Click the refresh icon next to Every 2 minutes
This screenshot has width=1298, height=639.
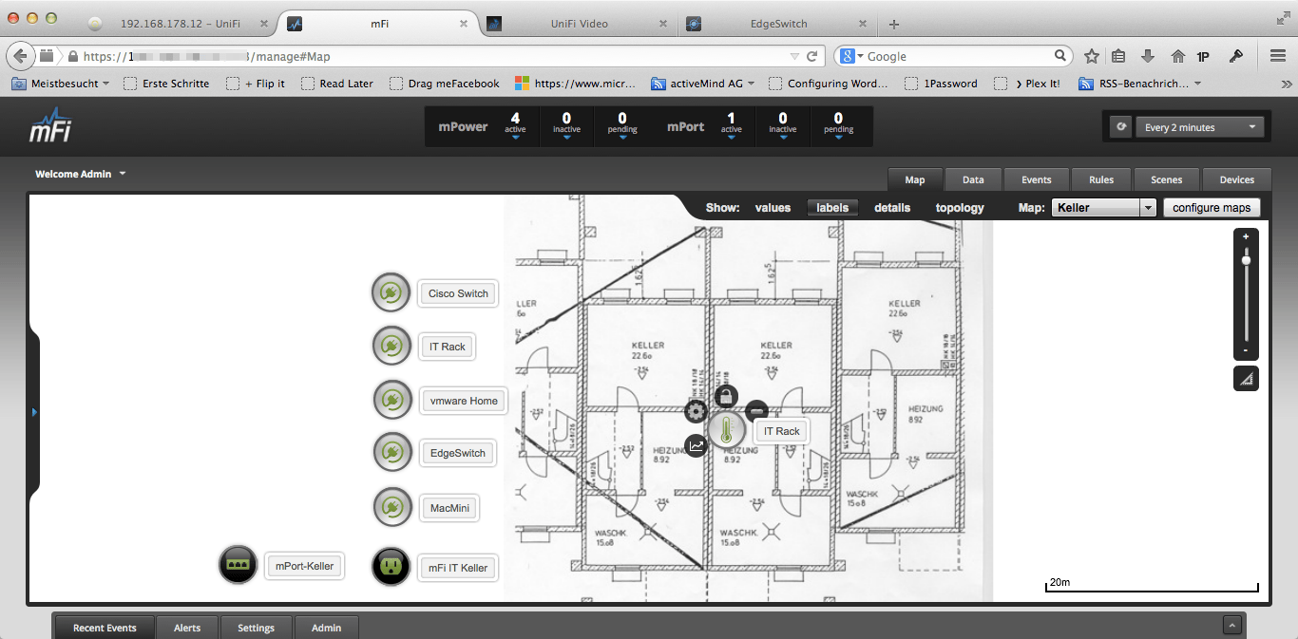(1121, 127)
